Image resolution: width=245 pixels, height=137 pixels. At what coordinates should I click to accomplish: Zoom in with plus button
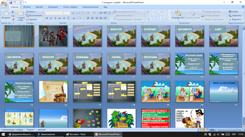coord(238,130)
